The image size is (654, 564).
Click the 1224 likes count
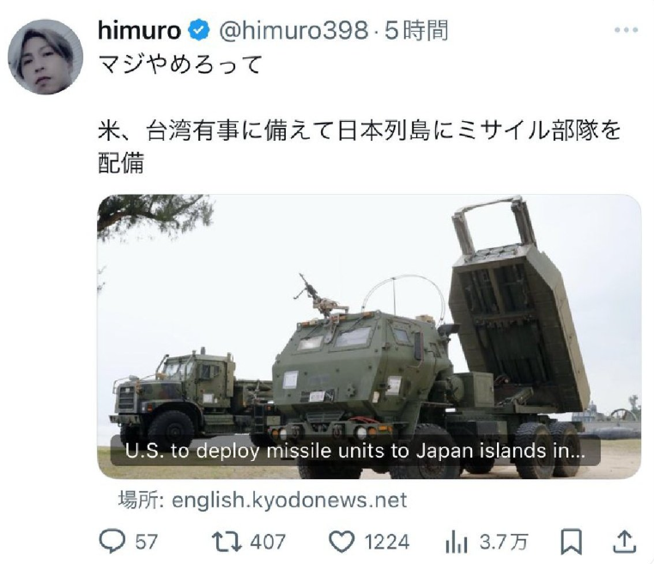pyautogui.click(x=387, y=542)
